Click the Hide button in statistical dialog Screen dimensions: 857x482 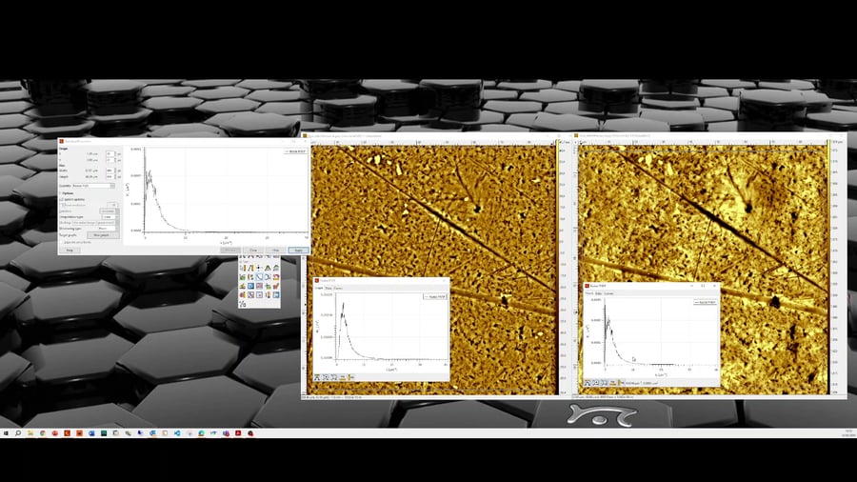coord(275,251)
